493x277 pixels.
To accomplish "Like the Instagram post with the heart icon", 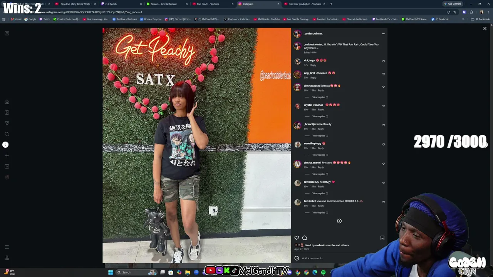I will [297, 238].
